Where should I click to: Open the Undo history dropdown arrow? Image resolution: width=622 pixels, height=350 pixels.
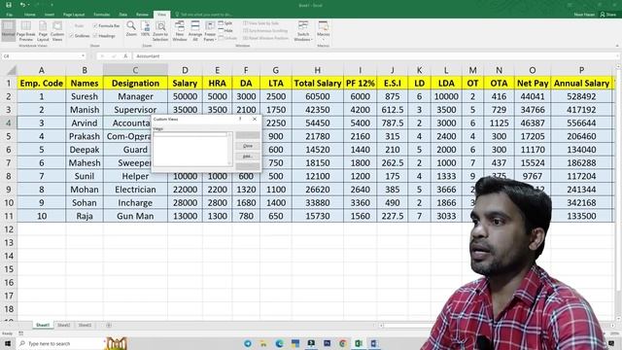pyautogui.click(x=29, y=5)
